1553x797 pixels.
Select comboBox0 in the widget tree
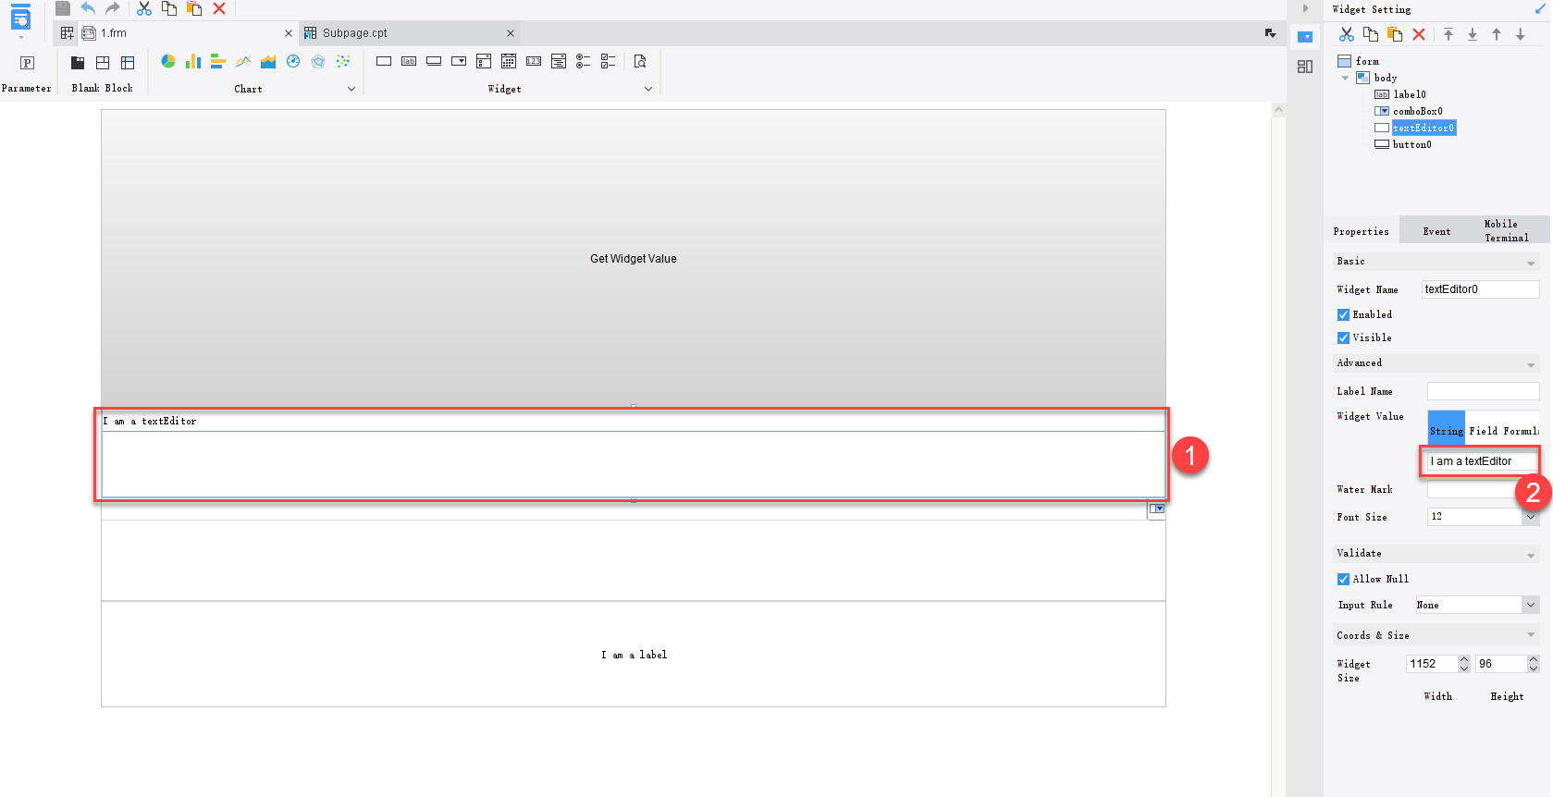(1417, 111)
